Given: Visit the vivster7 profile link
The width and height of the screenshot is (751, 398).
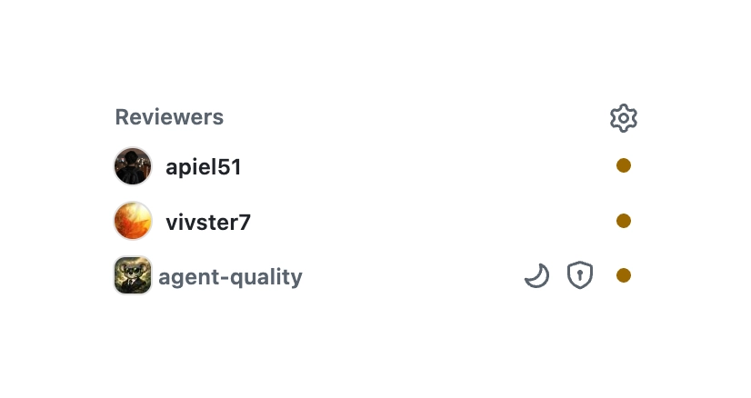Looking at the screenshot, I should 208,223.
